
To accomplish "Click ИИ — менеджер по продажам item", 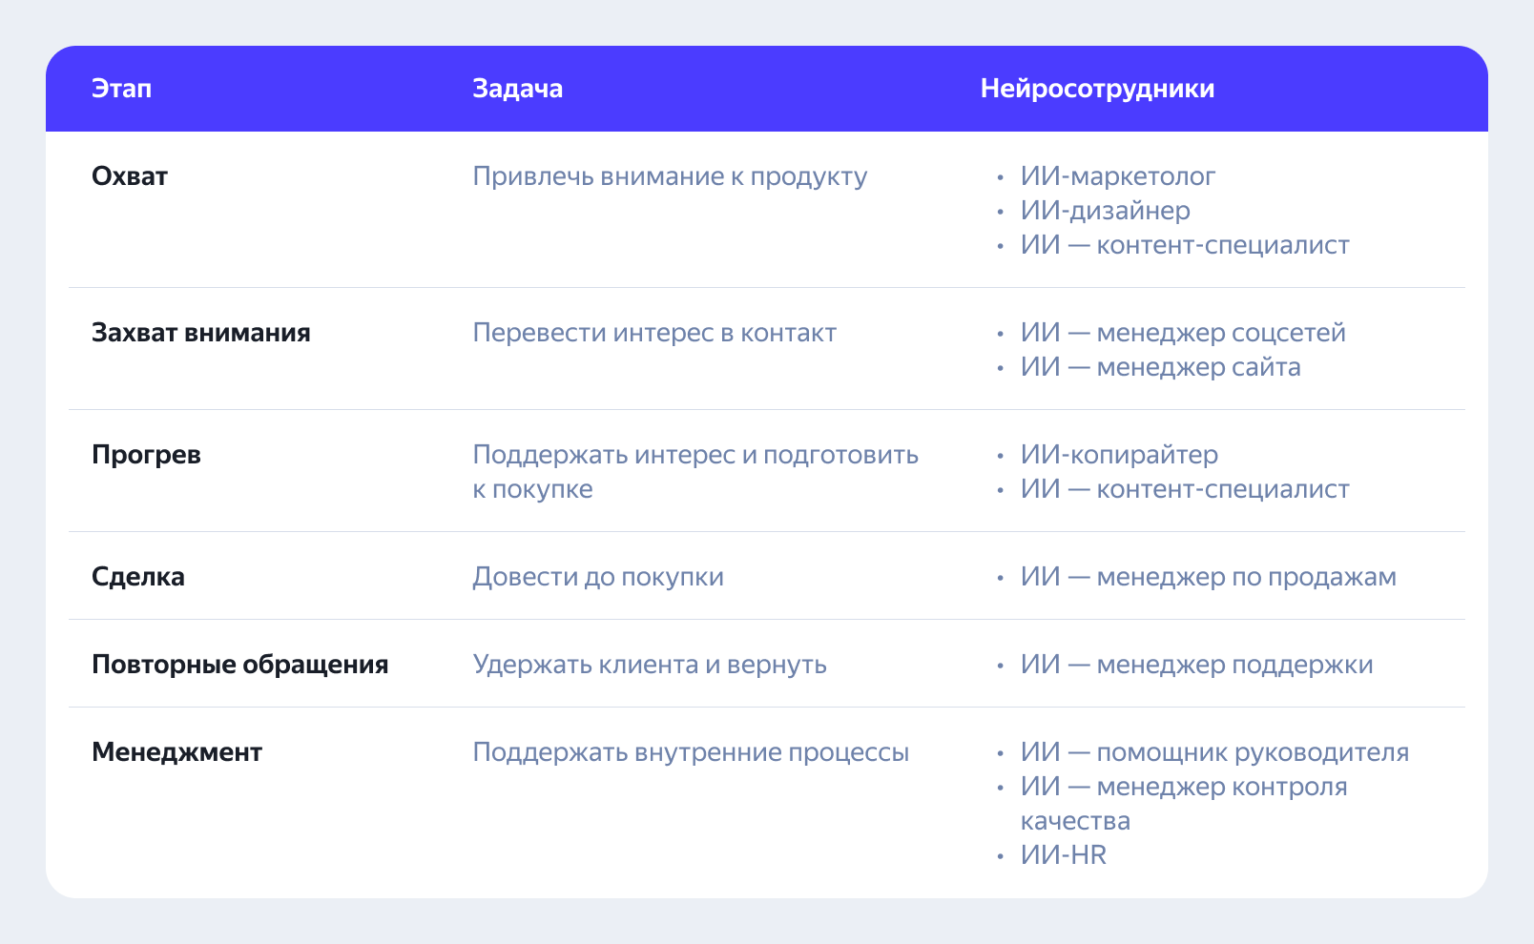I will coord(1209,577).
